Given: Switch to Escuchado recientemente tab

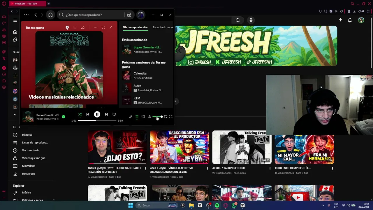Looking at the screenshot, I should [163, 27].
